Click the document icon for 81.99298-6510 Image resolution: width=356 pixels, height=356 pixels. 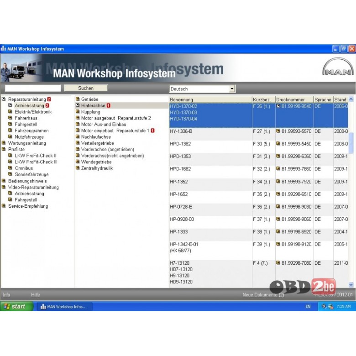(278, 194)
